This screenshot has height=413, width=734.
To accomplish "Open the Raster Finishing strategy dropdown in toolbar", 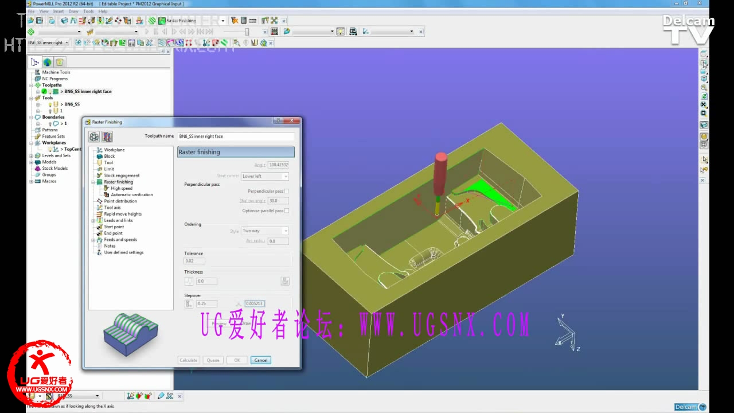I will pos(223,21).
